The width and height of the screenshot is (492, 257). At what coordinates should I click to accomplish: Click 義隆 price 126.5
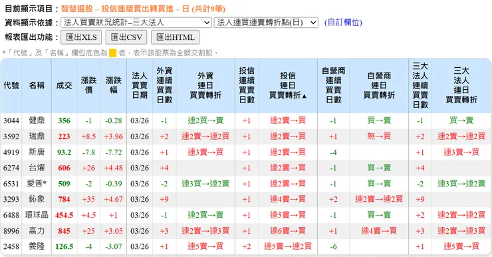click(x=64, y=246)
